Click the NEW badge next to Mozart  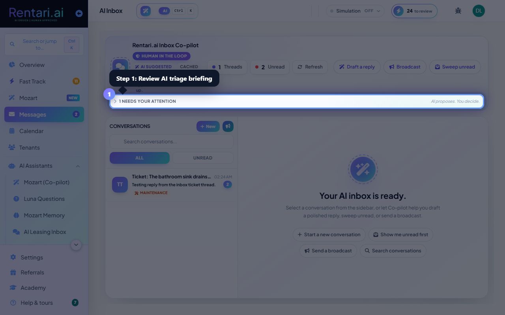(73, 98)
